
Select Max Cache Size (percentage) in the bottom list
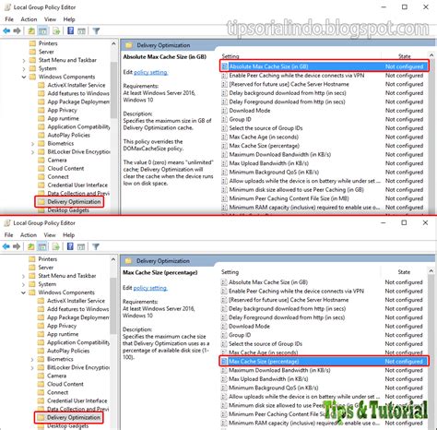pyautogui.click(x=324, y=362)
